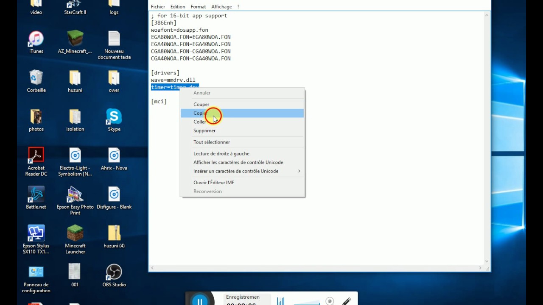The width and height of the screenshot is (543, 305).
Task: Open the StarCraft II shortcut
Action: [x=75, y=8]
